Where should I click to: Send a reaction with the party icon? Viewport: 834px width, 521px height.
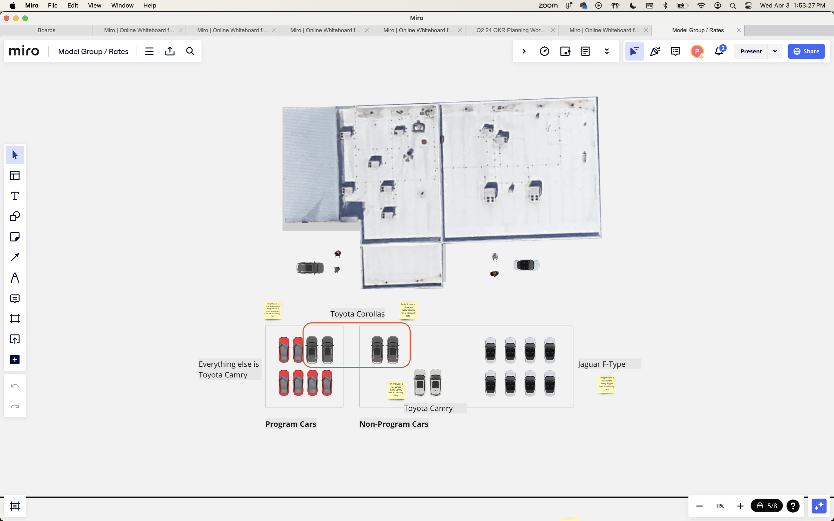tap(655, 51)
